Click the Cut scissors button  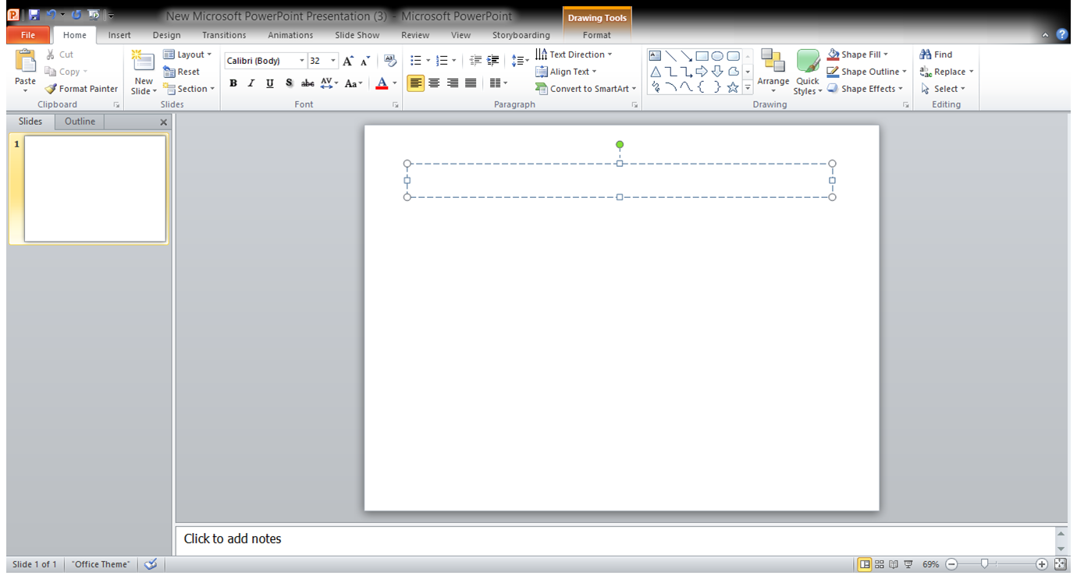coord(60,55)
